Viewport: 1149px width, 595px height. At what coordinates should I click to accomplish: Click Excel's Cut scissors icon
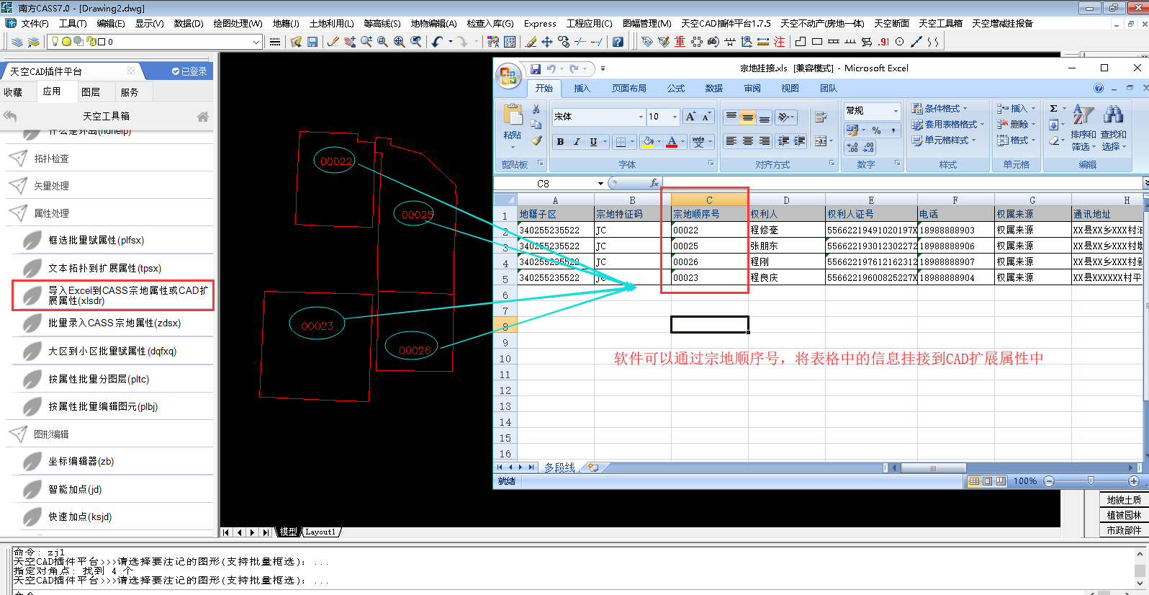(x=536, y=109)
